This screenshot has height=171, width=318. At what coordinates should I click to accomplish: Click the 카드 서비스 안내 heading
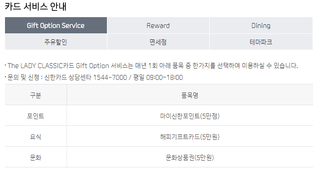point(36,6)
